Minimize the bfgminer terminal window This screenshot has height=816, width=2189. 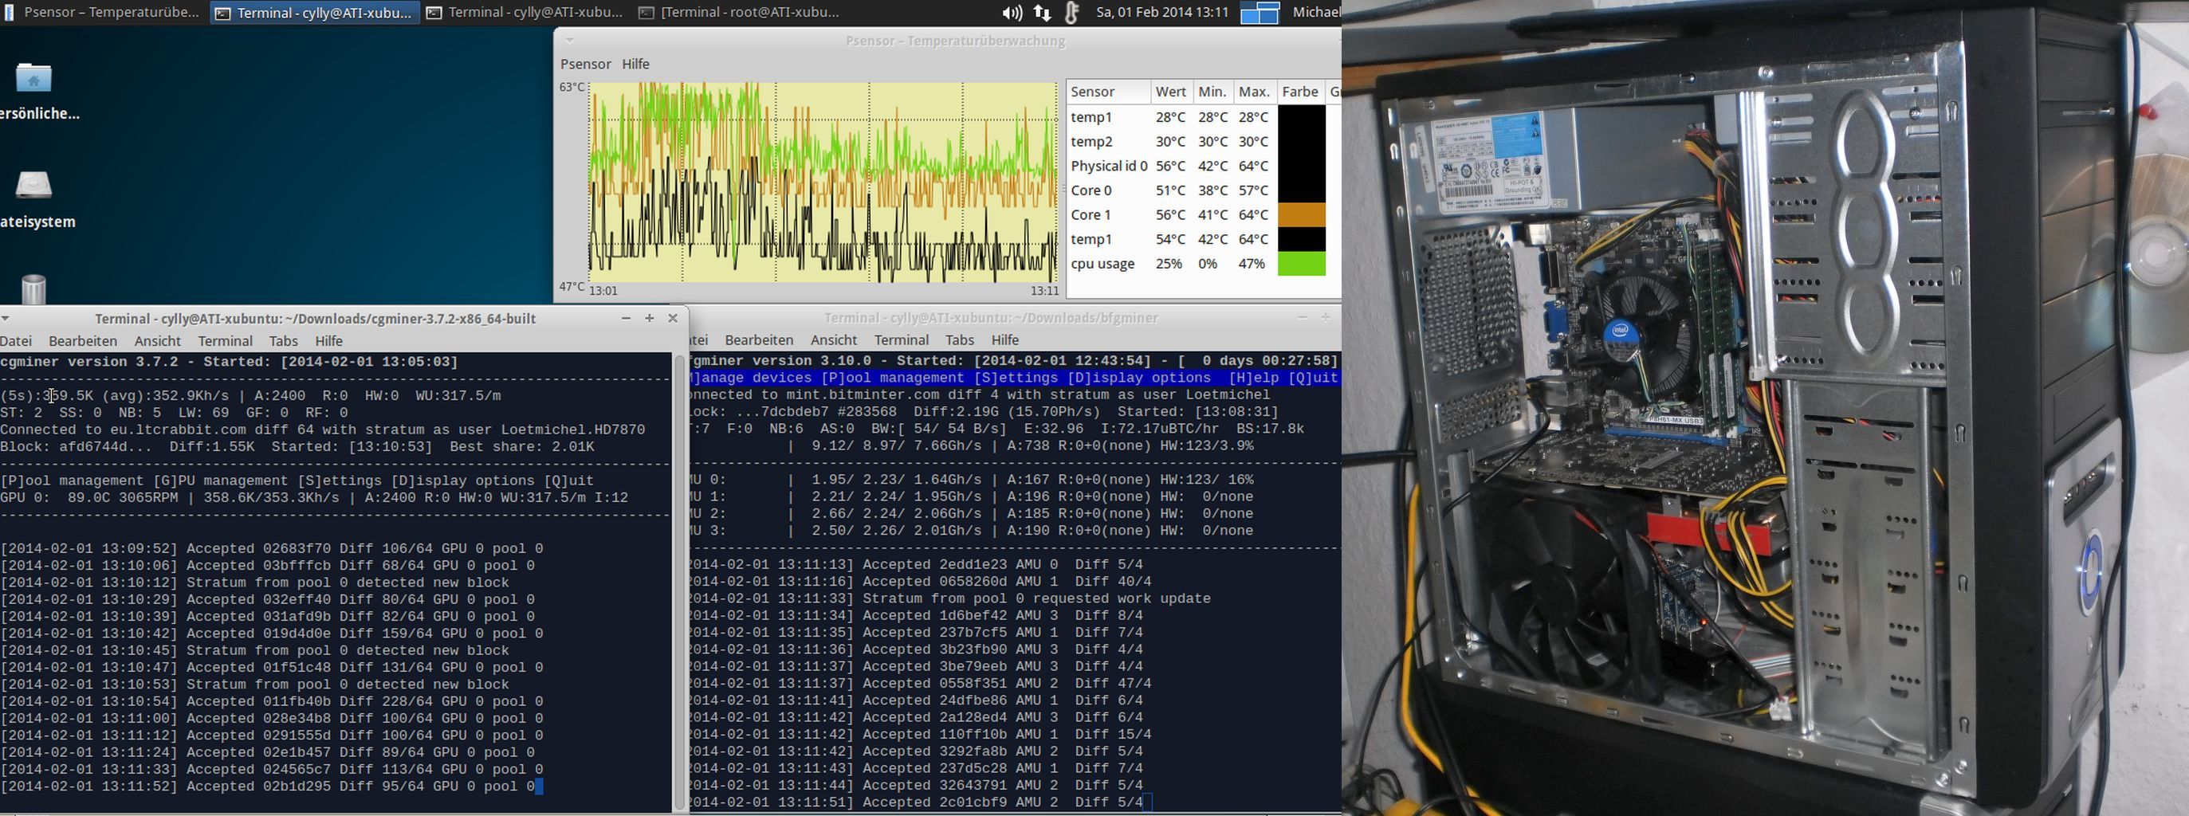(x=1302, y=318)
